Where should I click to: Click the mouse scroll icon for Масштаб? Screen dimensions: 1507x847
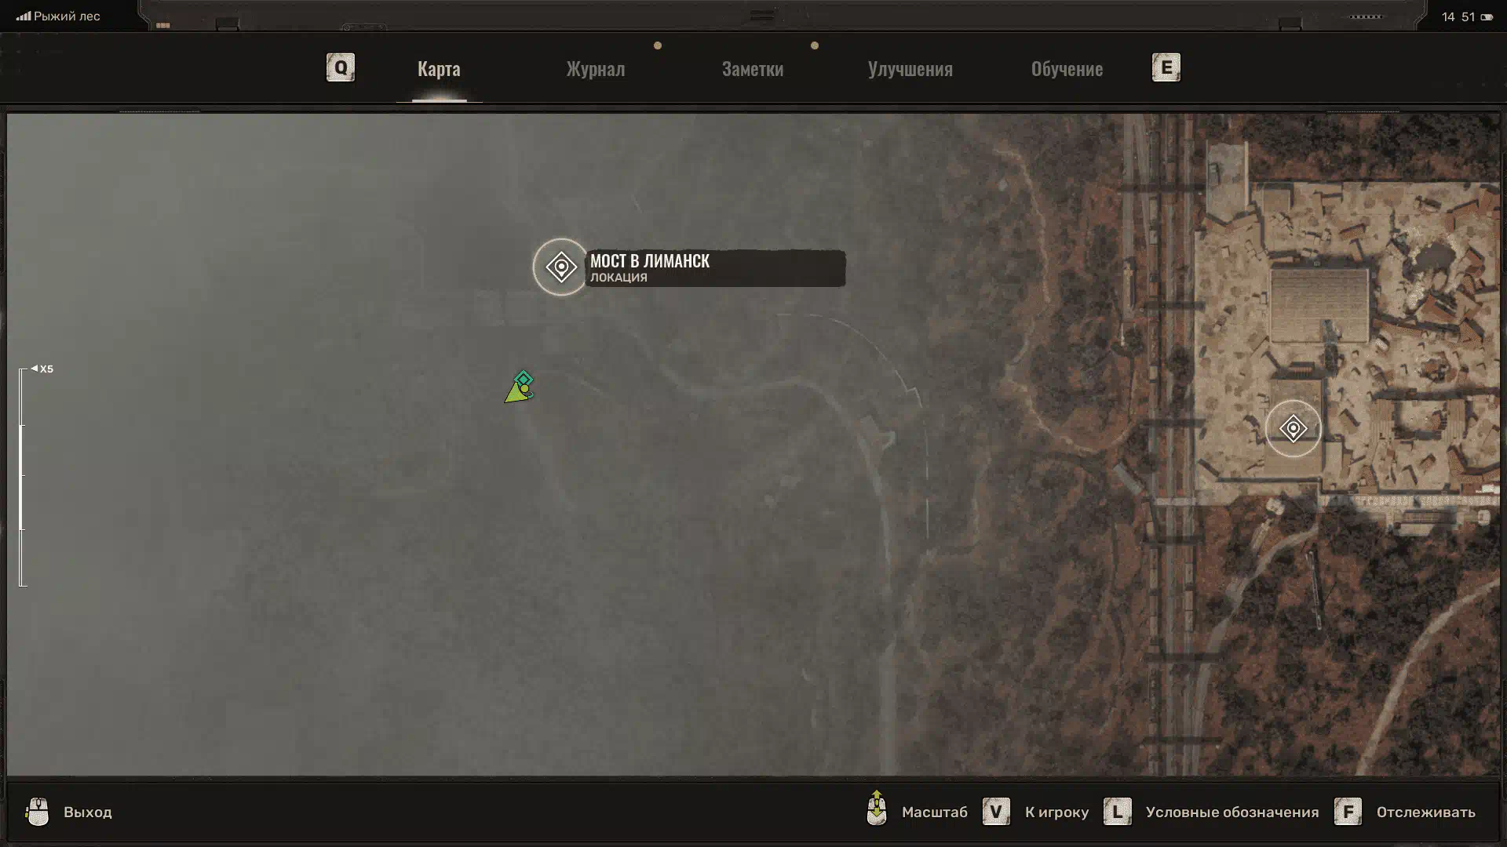point(876,809)
